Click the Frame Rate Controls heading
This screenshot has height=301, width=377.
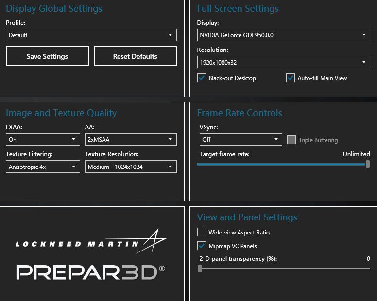(x=240, y=113)
